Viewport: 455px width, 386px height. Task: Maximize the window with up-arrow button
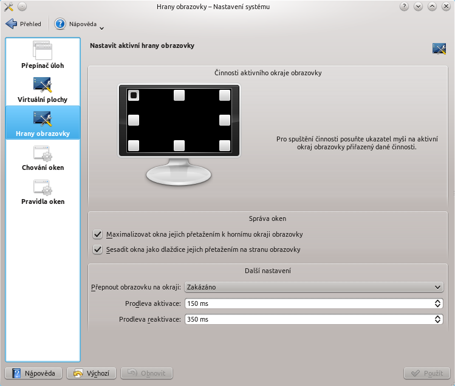[x=432, y=7]
